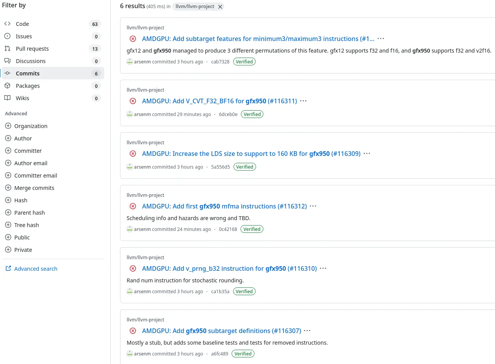Expand the Organization advanced filter
Viewport: 495px width, 364px height.
click(x=8, y=126)
